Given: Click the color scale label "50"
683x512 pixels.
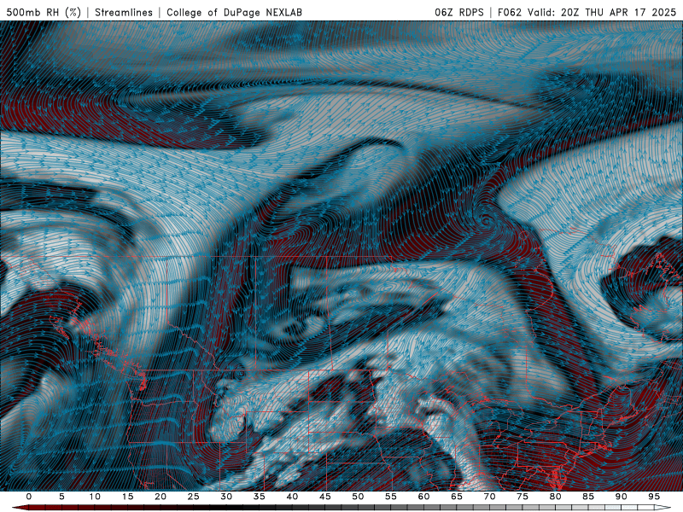Looking at the screenshot, I should (358, 497).
